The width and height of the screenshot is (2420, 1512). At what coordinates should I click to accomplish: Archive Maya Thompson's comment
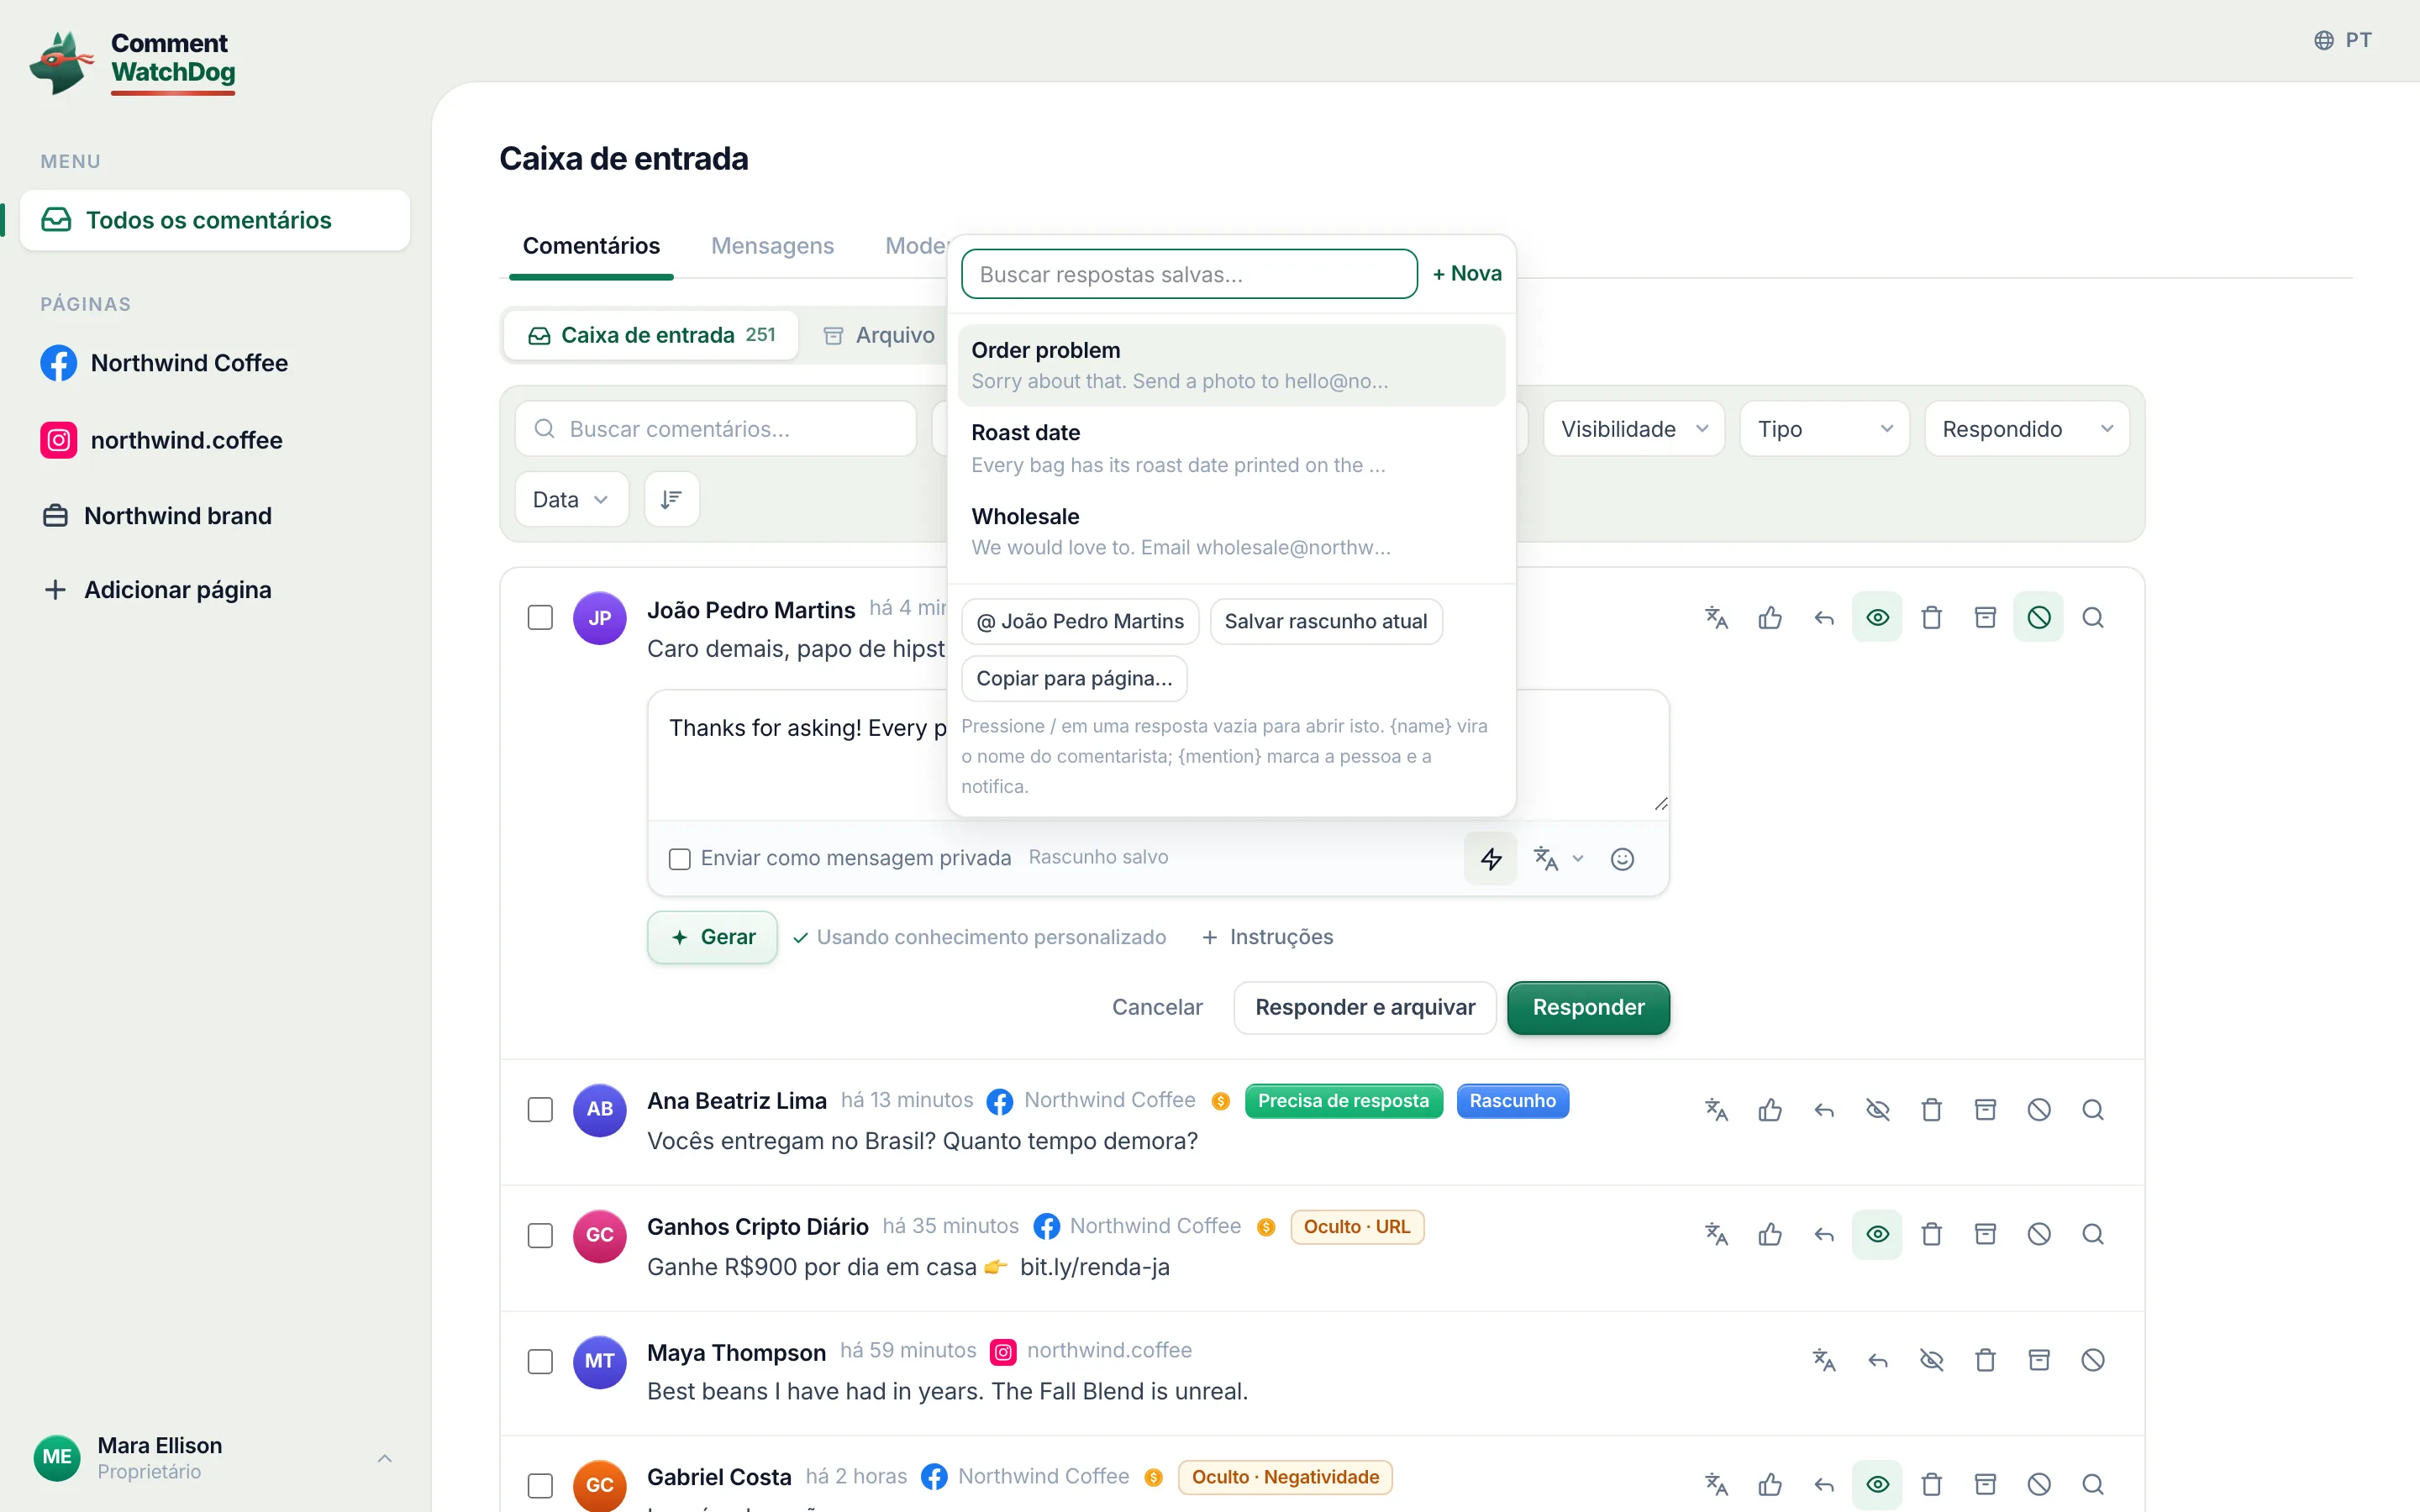(2039, 1360)
